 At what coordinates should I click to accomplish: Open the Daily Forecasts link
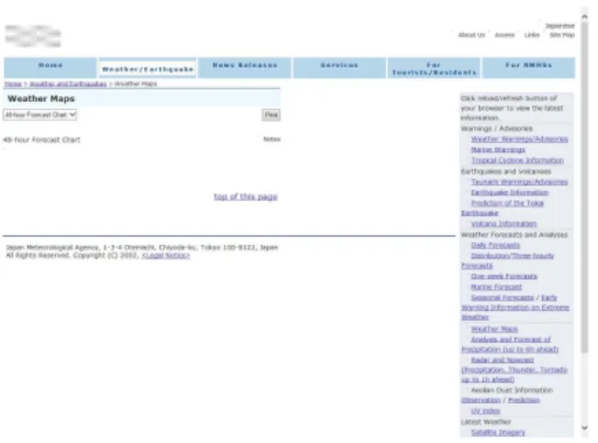click(x=495, y=245)
